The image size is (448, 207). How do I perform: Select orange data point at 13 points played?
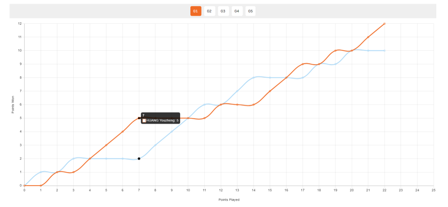coord(237,105)
